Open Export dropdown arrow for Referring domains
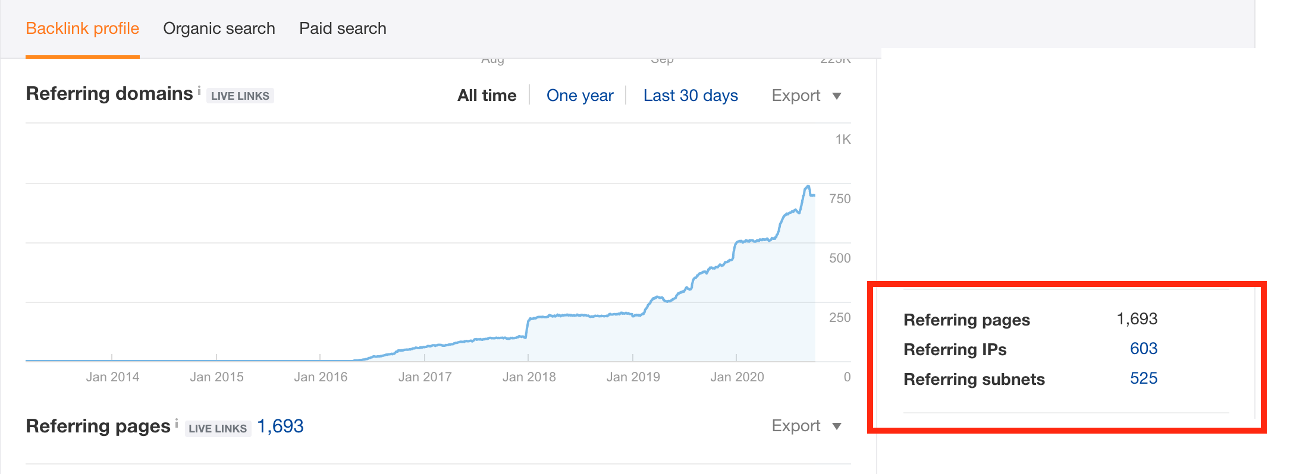The image size is (1290, 474). (x=837, y=96)
